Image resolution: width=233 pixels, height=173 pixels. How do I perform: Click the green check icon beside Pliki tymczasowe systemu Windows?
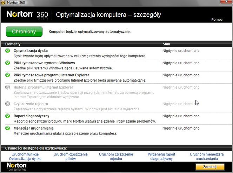click(x=8, y=63)
